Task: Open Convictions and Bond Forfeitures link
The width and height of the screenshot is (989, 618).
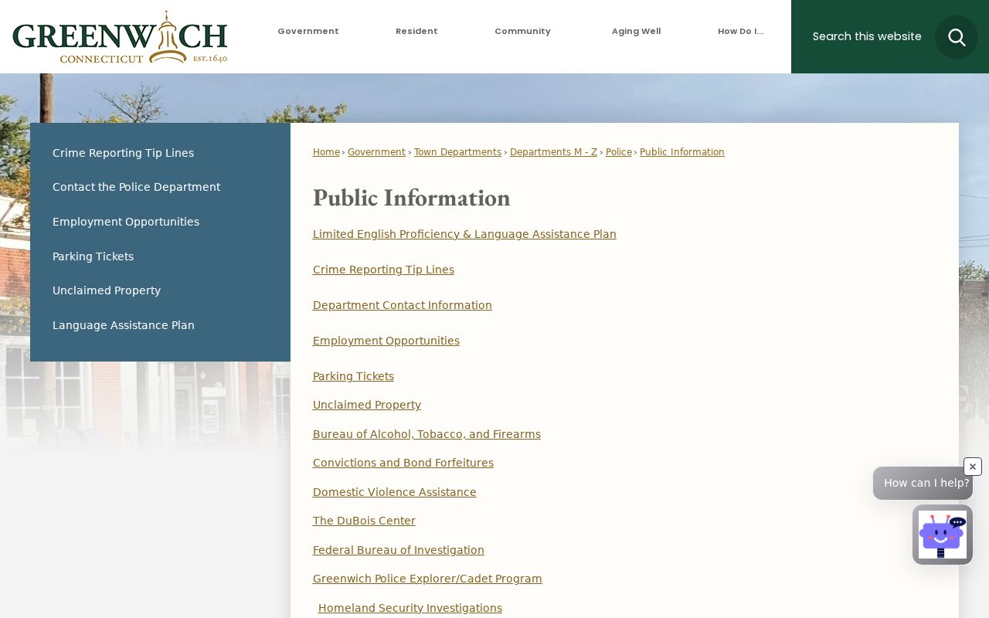Action: pos(403,463)
